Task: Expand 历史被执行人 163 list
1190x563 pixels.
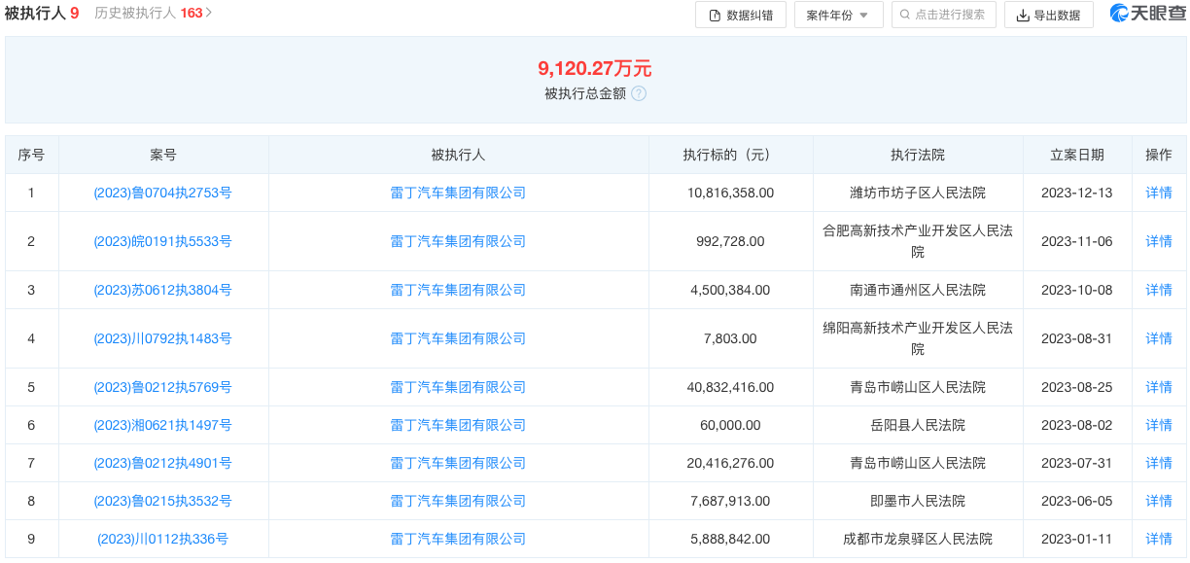Action: click(154, 14)
